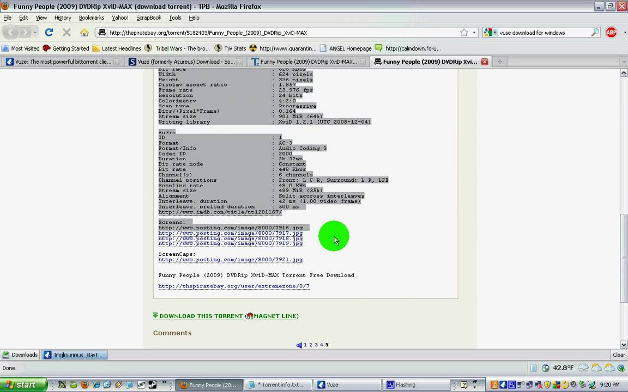Launch Firefox from quick launch icon
The height and width of the screenshot is (392, 628).
[x=84, y=385]
